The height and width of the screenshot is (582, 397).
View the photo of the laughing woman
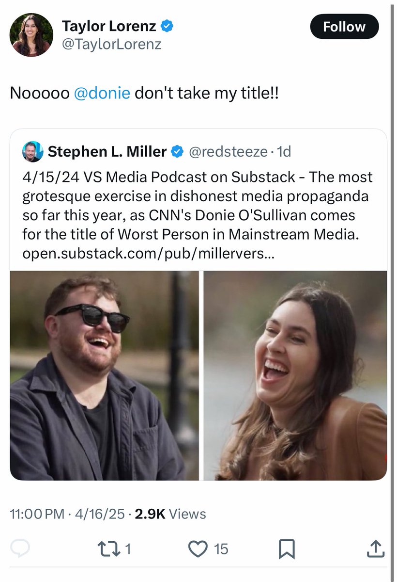[295, 375]
